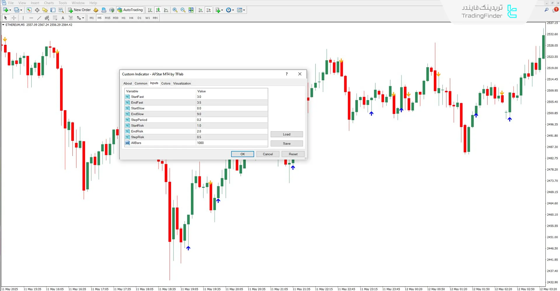Switch to the Colors tab
The height and width of the screenshot is (291, 560).
point(166,84)
